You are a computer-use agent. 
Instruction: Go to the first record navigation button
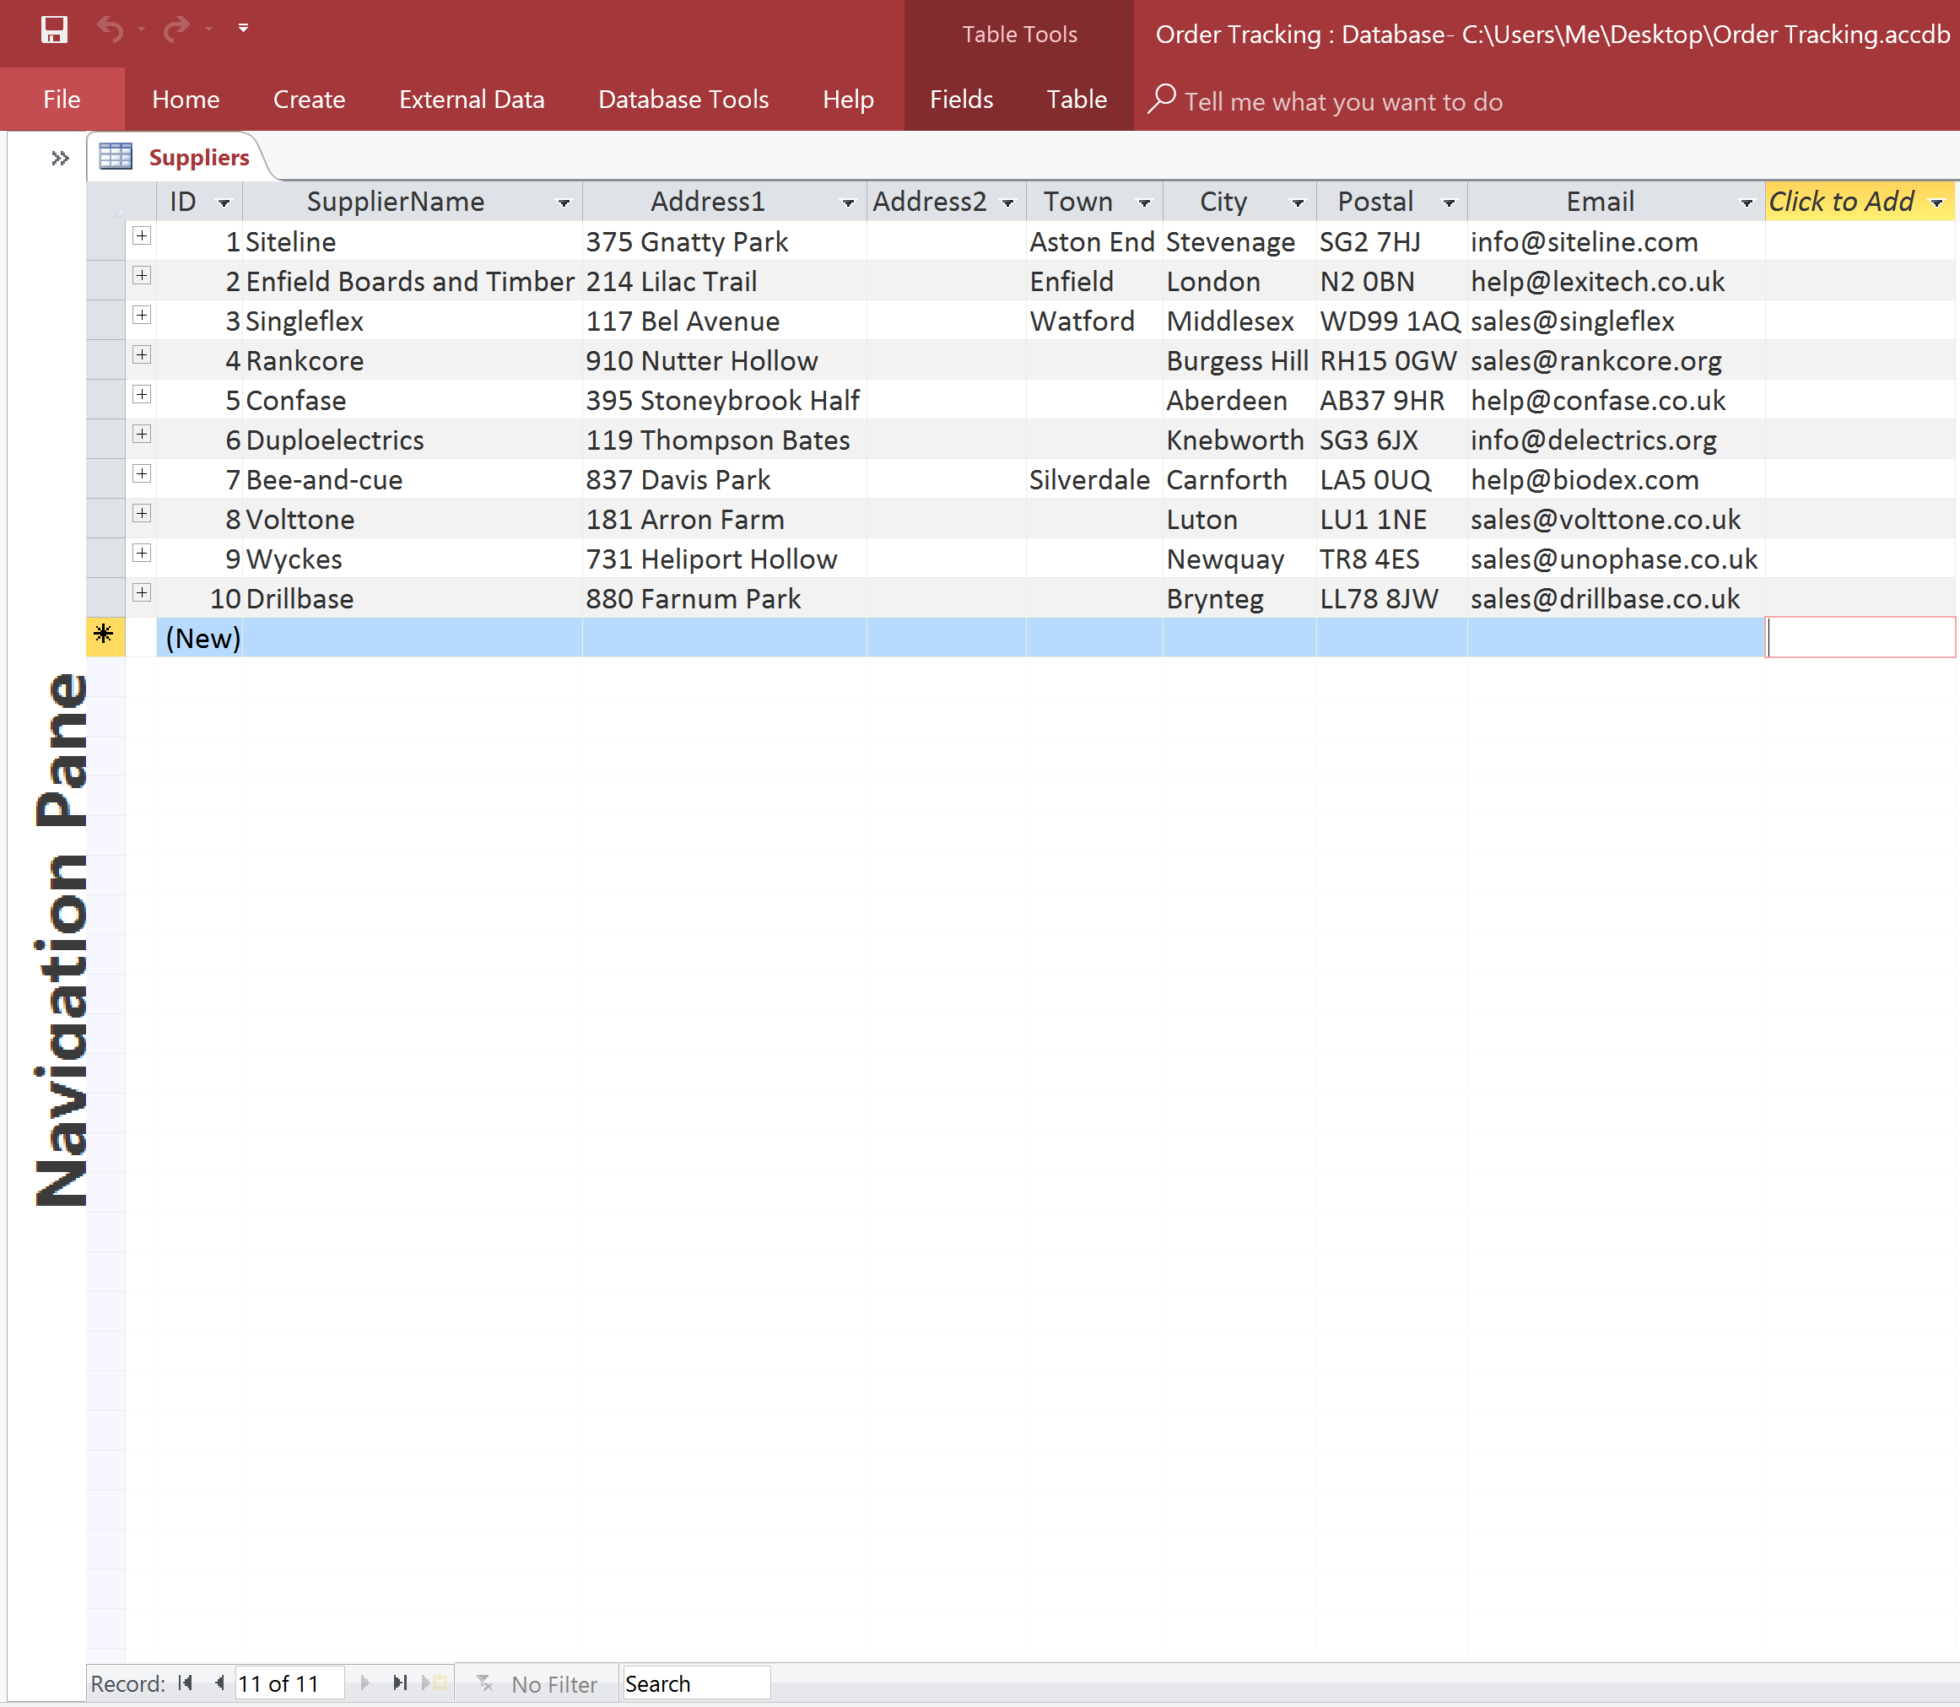pyautogui.click(x=186, y=1683)
